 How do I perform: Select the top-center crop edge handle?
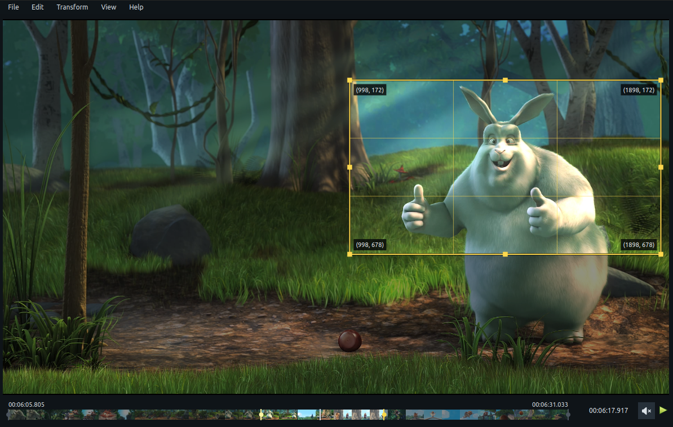pos(505,80)
